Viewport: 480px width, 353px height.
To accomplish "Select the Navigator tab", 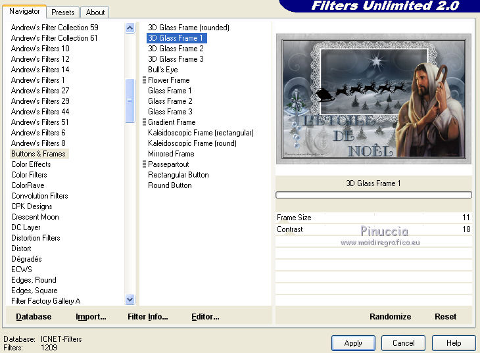I will click(24, 11).
